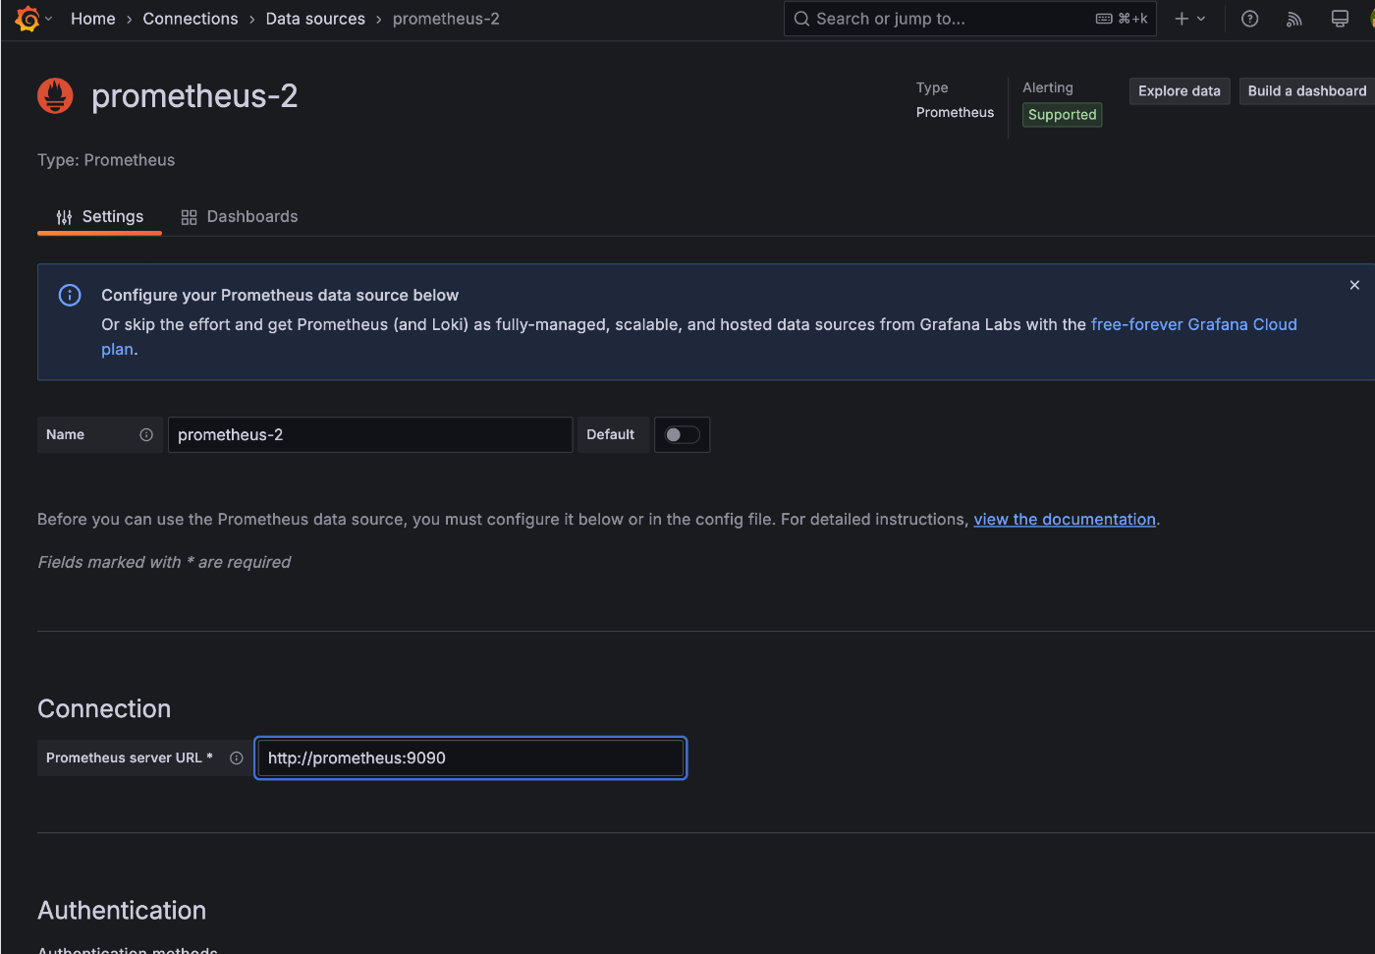Click the info icon beside Name label
The height and width of the screenshot is (954, 1375).
pos(146,435)
